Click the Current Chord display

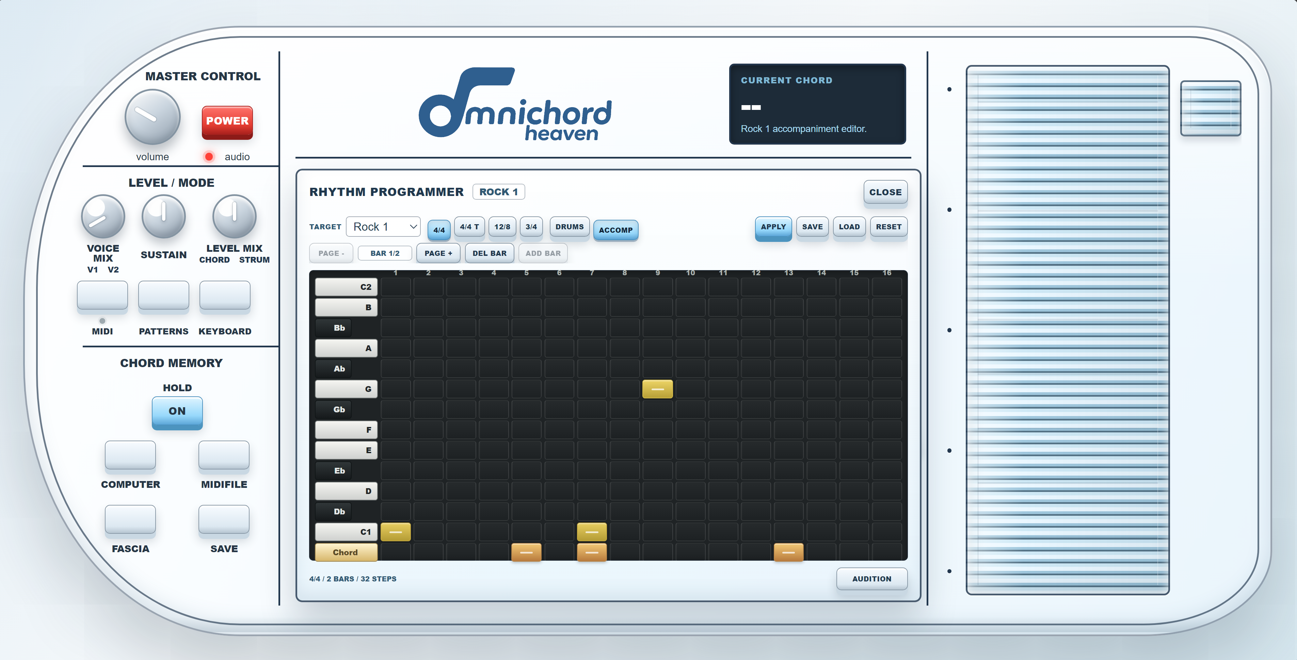(817, 104)
